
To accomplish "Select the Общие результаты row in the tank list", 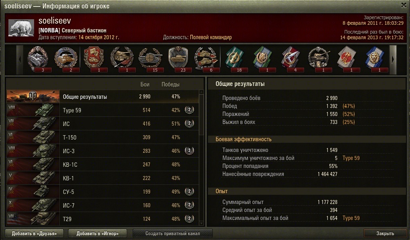I will click(x=103, y=96).
